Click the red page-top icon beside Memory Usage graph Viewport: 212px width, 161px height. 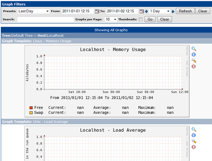[194, 66]
